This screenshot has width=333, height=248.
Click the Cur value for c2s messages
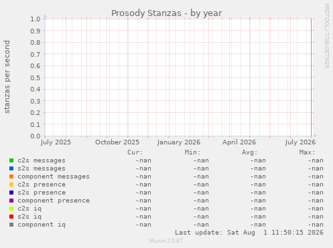143,160
